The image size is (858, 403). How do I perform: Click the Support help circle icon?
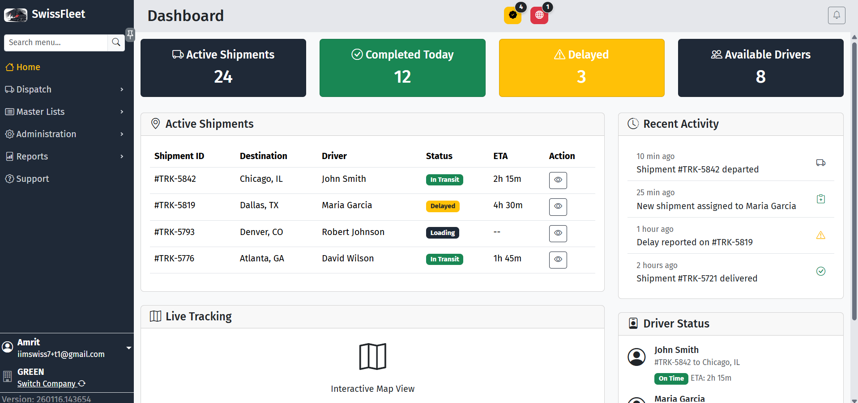(x=9, y=179)
